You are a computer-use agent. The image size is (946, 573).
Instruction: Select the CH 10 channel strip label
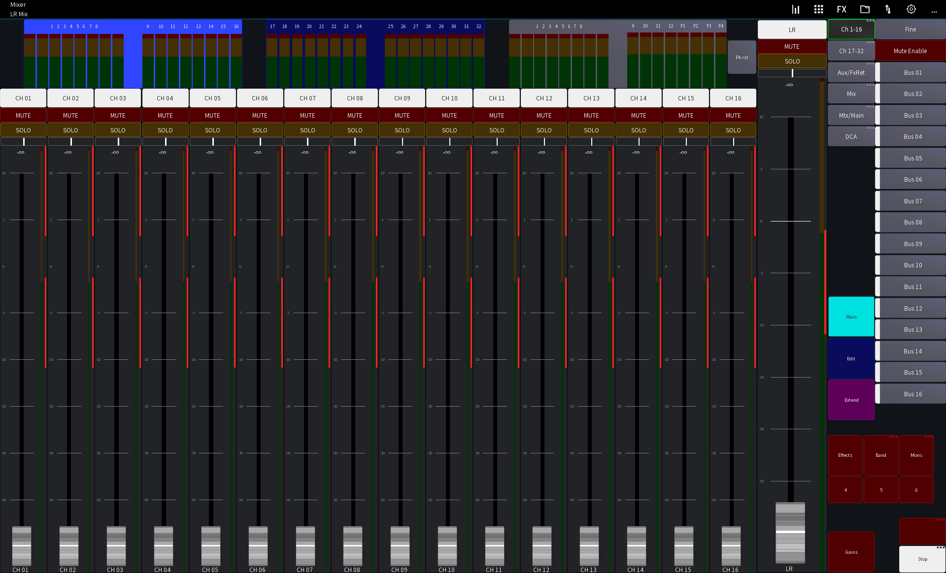449,98
